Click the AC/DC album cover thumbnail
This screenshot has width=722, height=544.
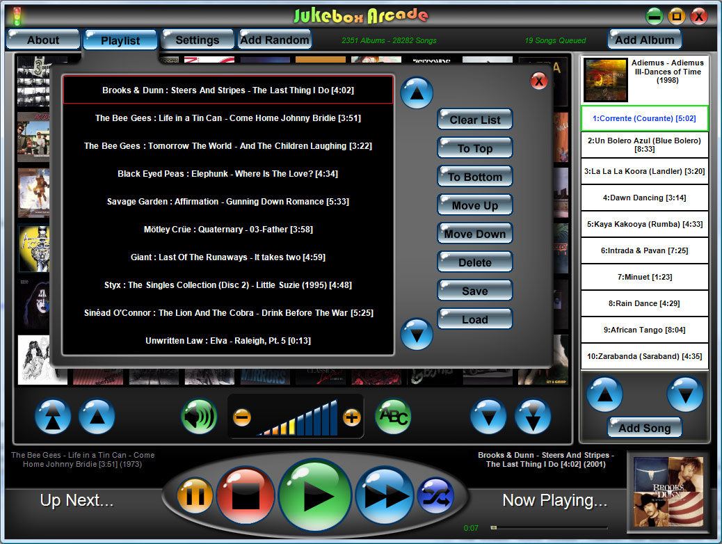pyautogui.click(x=33, y=137)
